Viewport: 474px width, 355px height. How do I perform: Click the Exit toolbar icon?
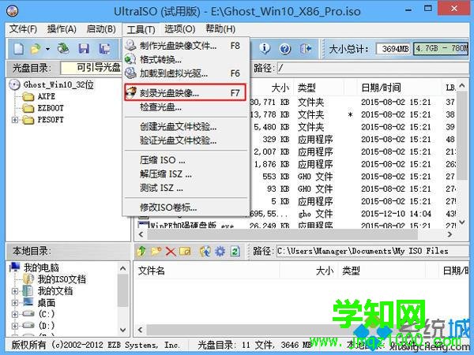306,49
